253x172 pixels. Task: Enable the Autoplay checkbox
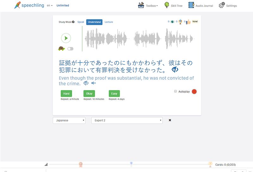point(176,91)
